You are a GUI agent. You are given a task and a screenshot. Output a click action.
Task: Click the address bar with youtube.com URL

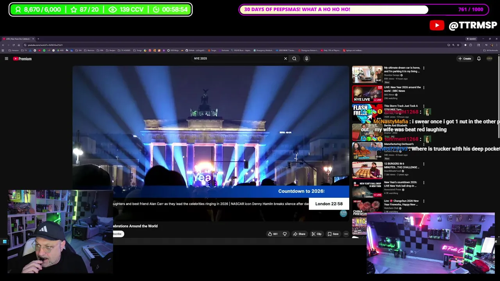click(234, 45)
